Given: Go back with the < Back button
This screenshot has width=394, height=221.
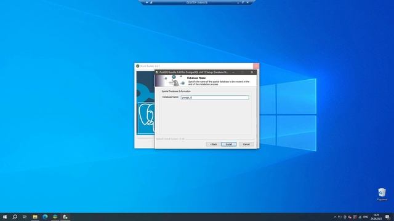Looking at the screenshot, I should [214, 144].
